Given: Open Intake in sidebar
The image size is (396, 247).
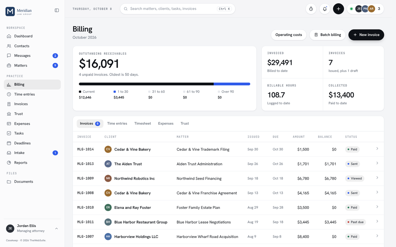Looking at the screenshot, I should click(x=32, y=153).
